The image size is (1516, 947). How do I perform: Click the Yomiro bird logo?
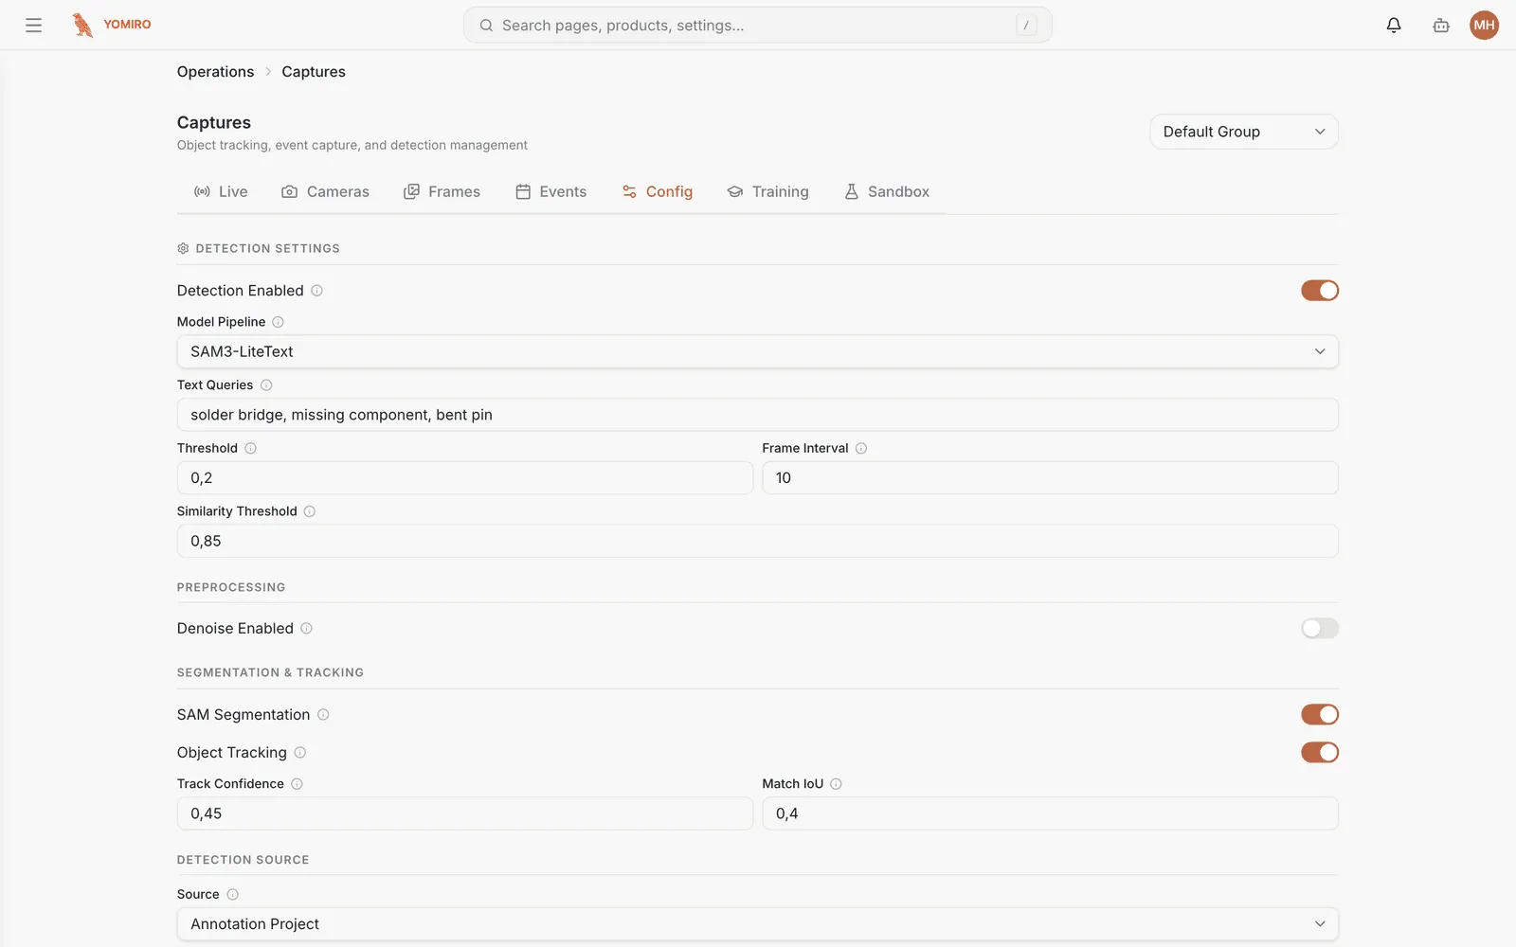coord(83,26)
